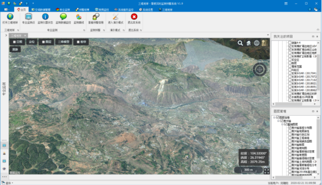The image size is (322, 185).
Task: Click the 图层管理 panel vertical scrollbar
Action: point(318,146)
